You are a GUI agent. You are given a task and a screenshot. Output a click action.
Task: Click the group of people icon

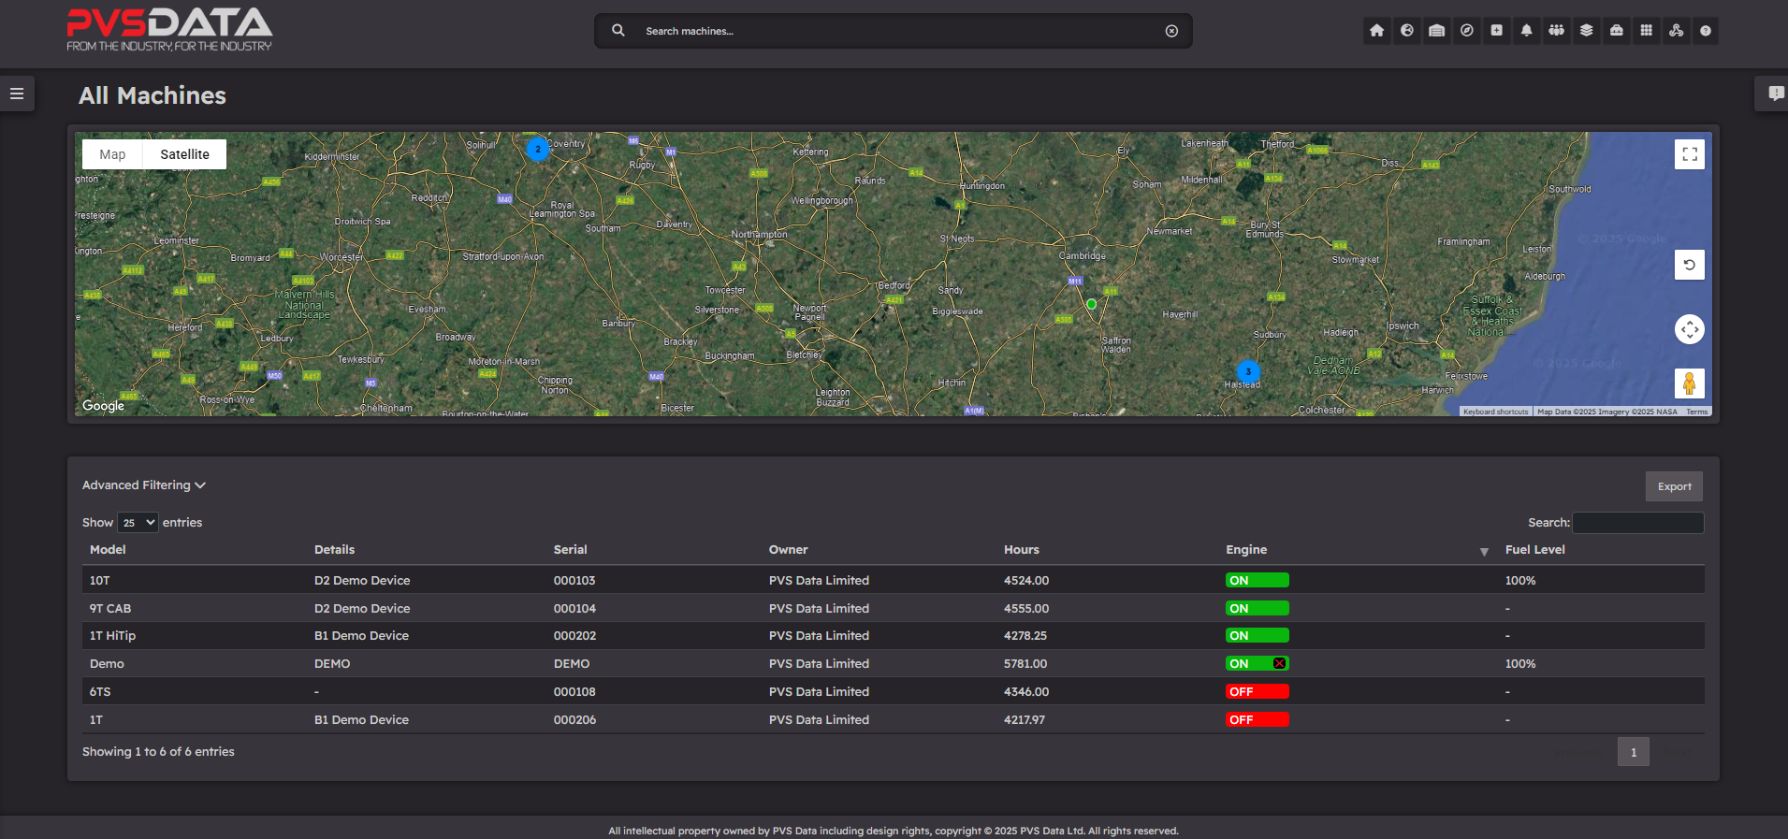pyautogui.click(x=1556, y=31)
